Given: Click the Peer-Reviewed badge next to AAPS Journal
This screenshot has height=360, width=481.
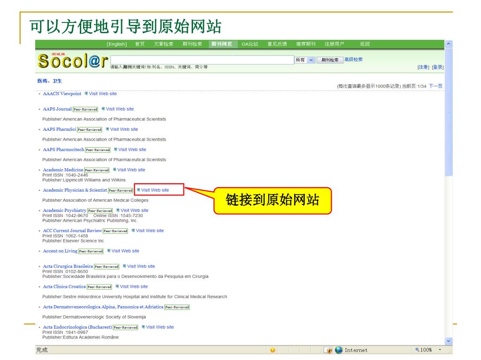Looking at the screenshot, I should click(x=85, y=109).
